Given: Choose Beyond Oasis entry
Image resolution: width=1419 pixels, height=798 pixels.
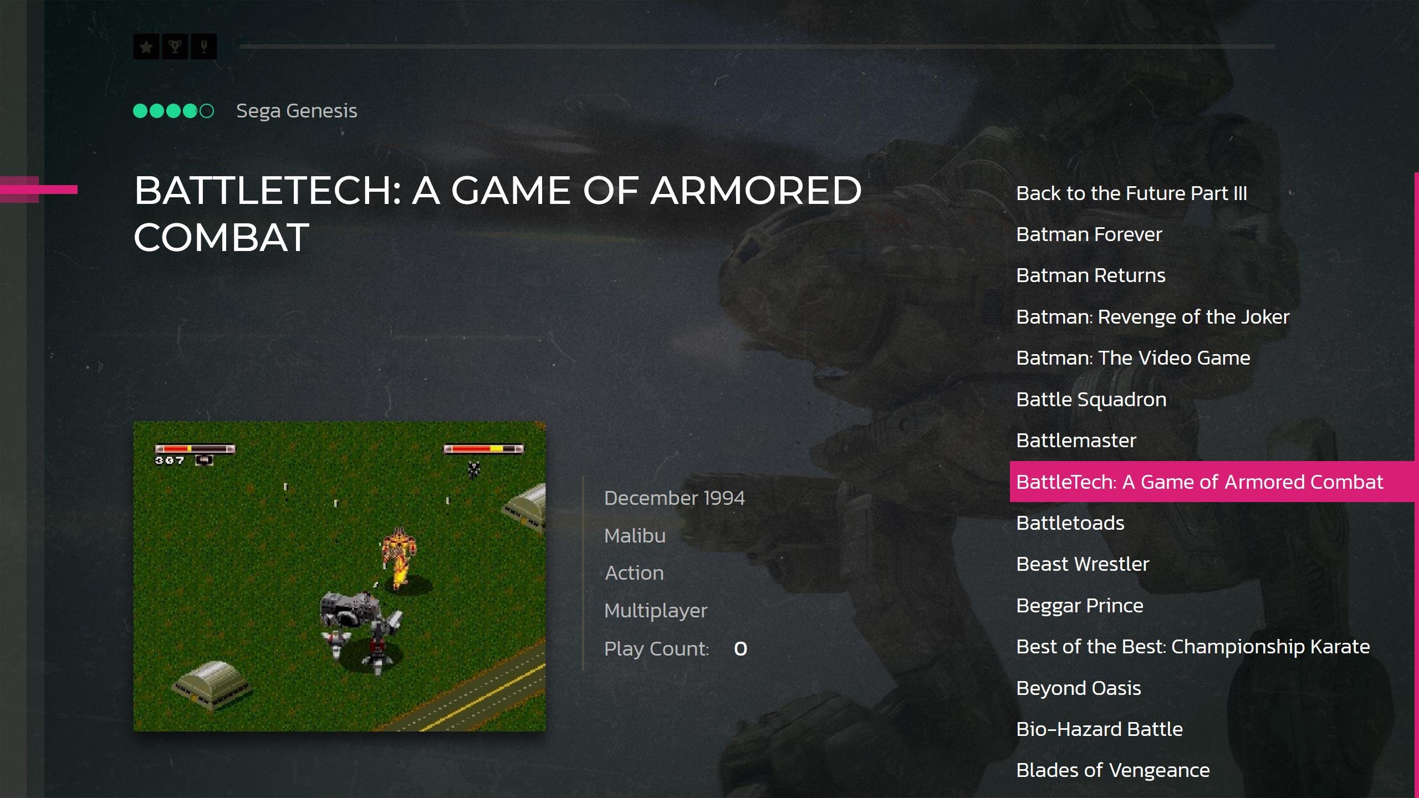Looking at the screenshot, I should pos(1078,688).
